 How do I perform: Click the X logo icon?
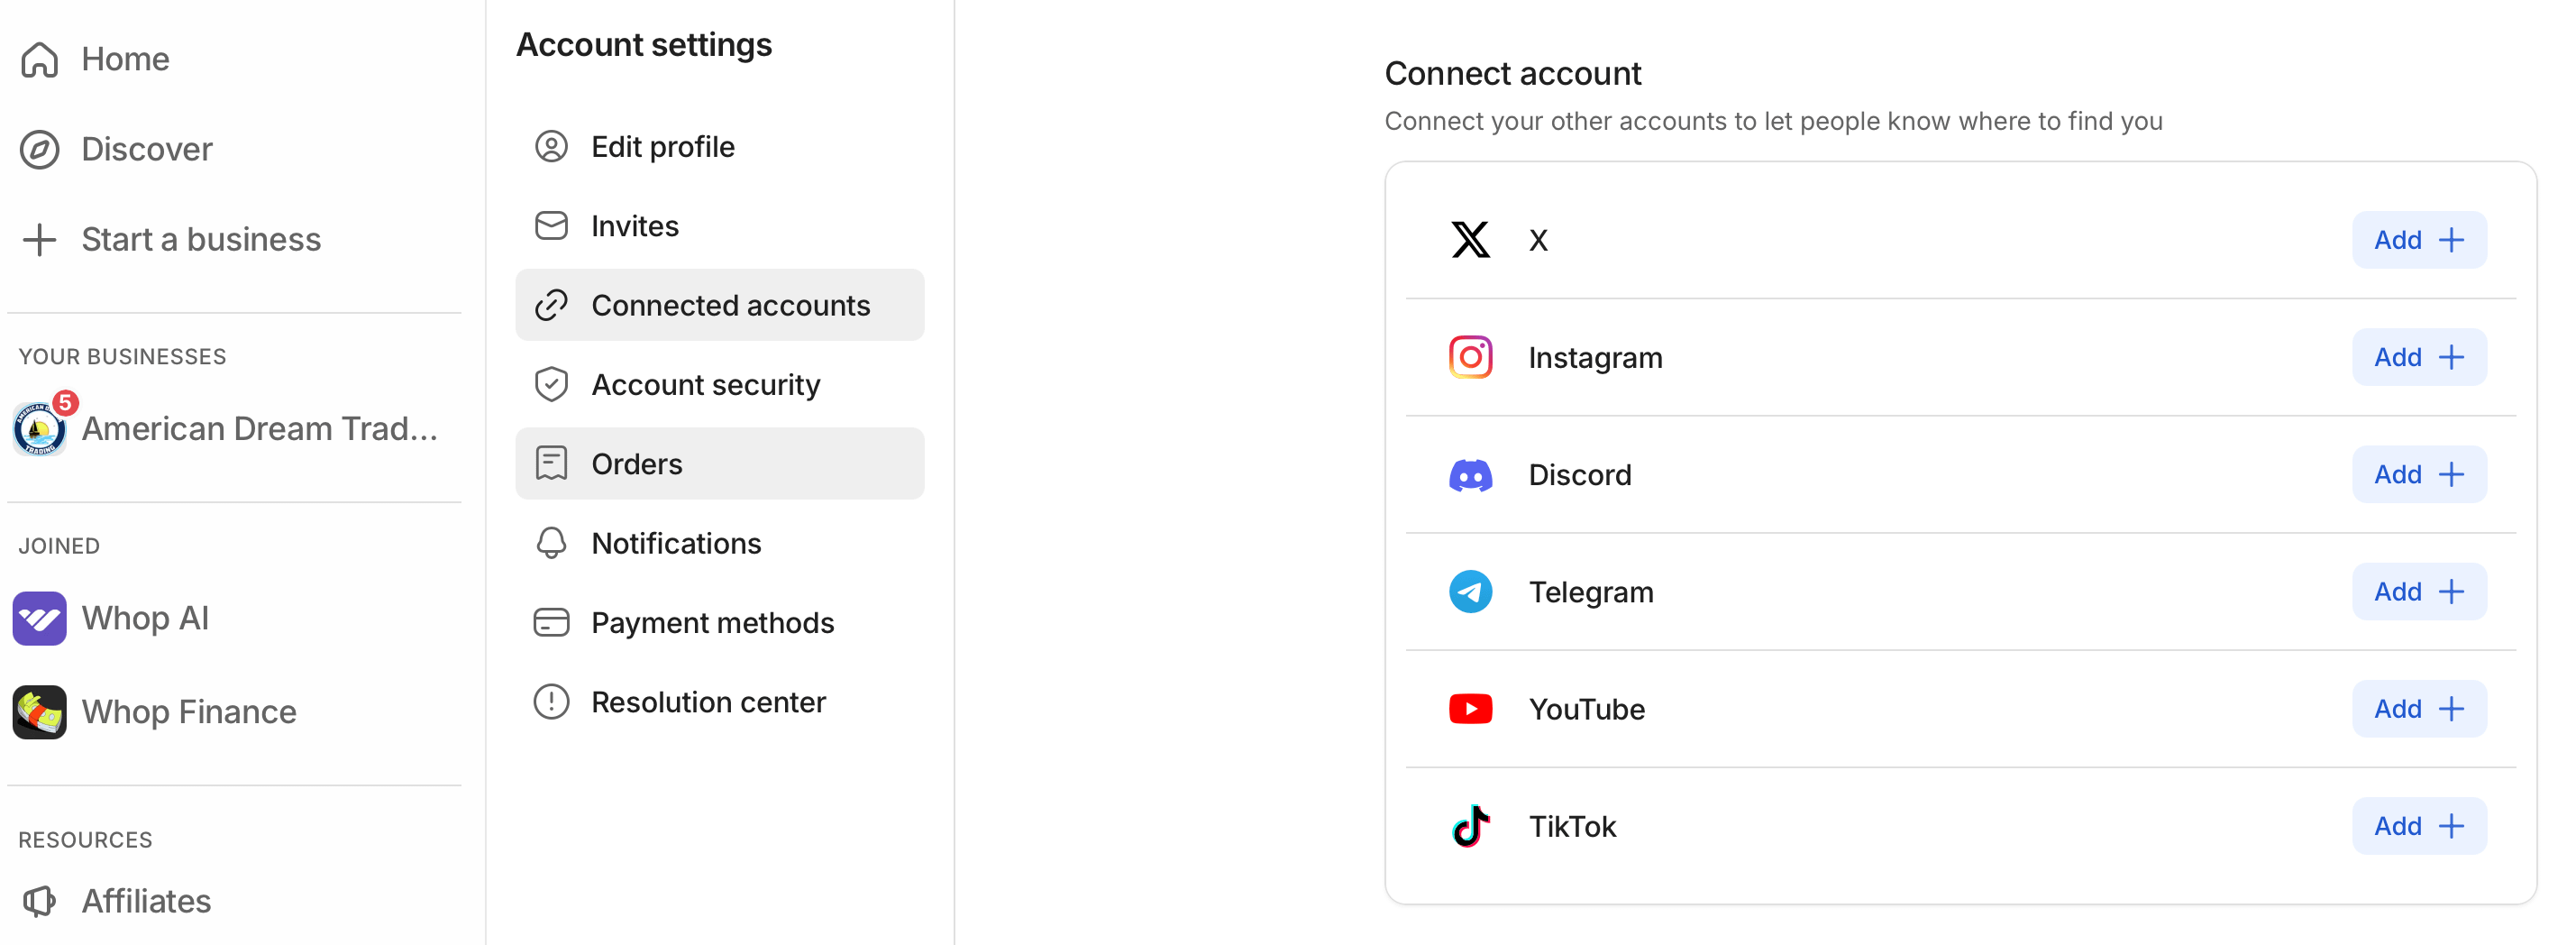(1470, 240)
